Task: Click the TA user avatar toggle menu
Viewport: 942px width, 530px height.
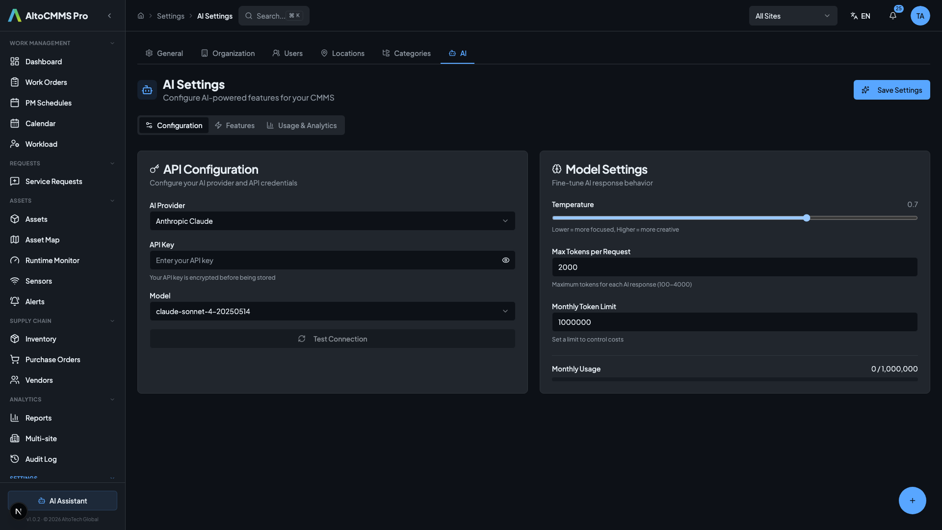Action: 921,16
